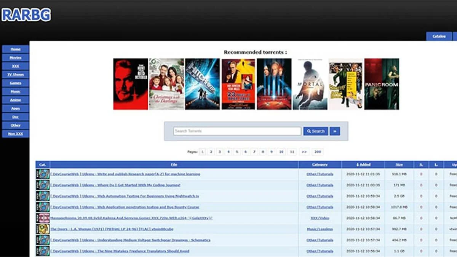This screenshot has width=457, height=257.
Task: Click category icon of Switchgear Drawings row
Action: click(x=43, y=240)
